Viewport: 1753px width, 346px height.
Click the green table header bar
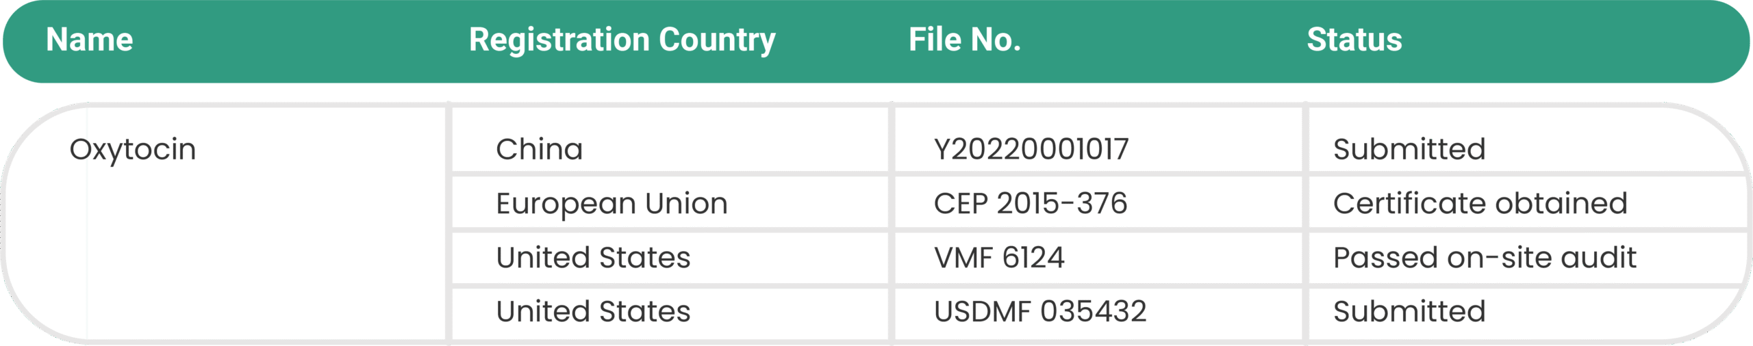click(x=876, y=42)
